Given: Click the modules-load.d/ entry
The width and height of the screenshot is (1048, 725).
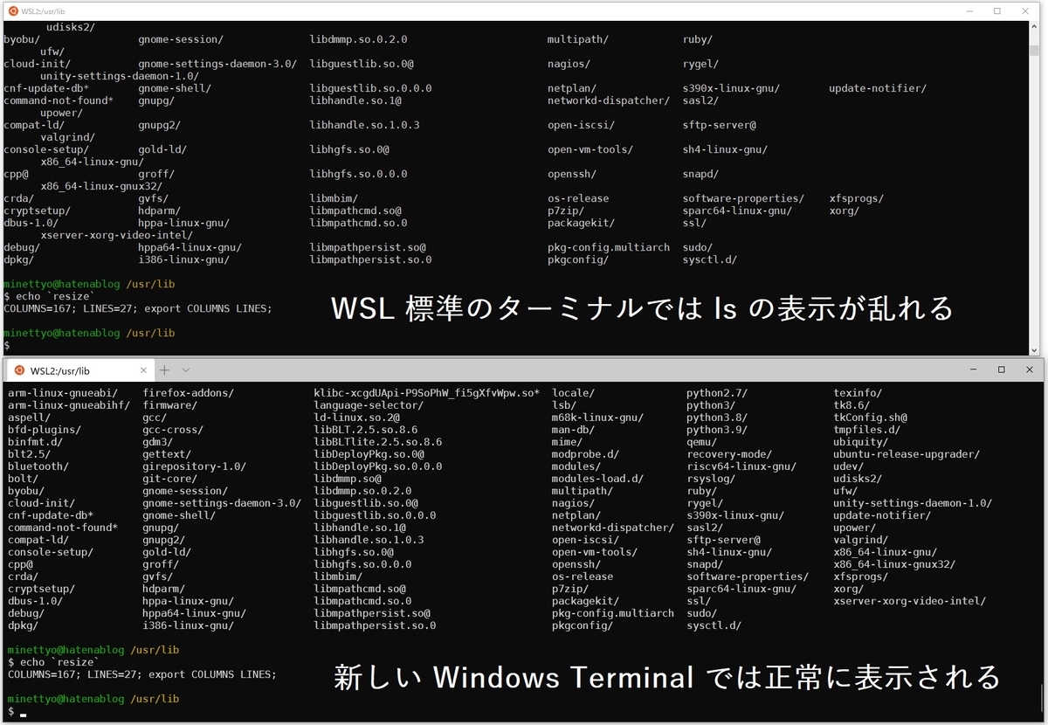Looking at the screenshot, I should click(x=597, y=479).
